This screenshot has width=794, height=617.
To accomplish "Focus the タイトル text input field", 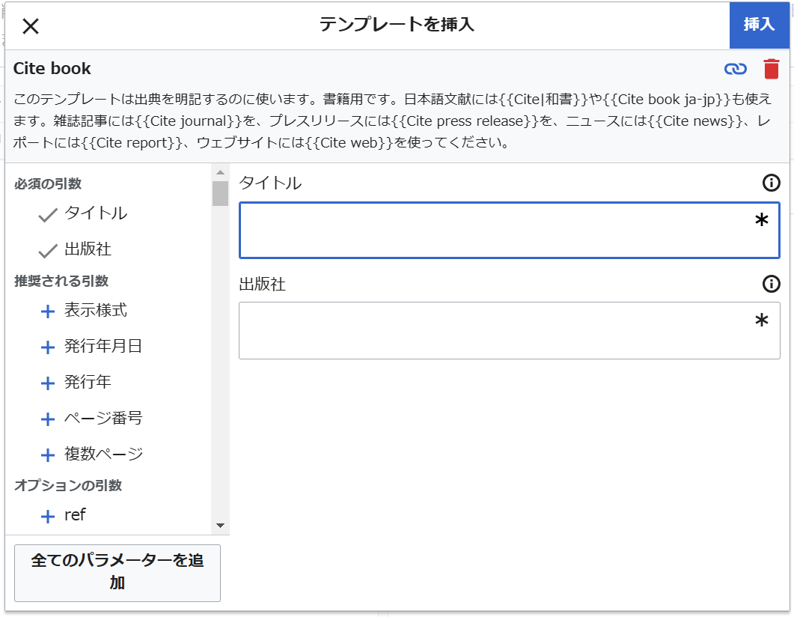I will (494, 230).
